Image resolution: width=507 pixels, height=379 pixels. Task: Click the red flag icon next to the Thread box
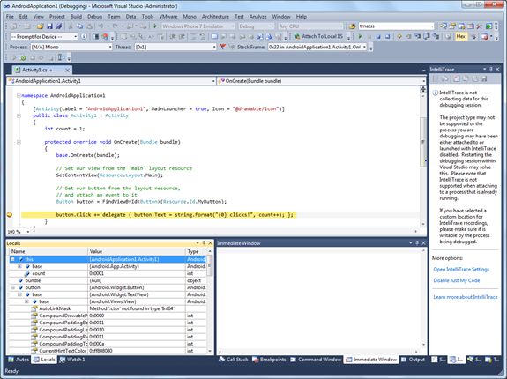tap(222, 47)
